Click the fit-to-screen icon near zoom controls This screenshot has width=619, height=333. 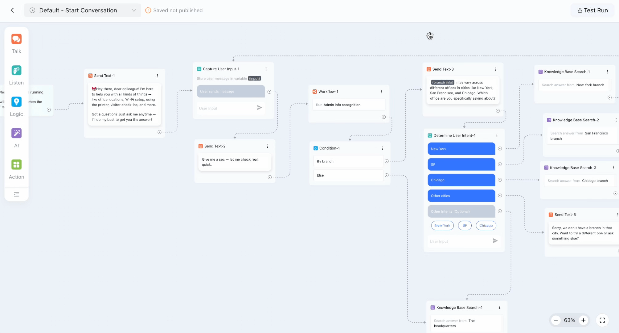[602, 320]
